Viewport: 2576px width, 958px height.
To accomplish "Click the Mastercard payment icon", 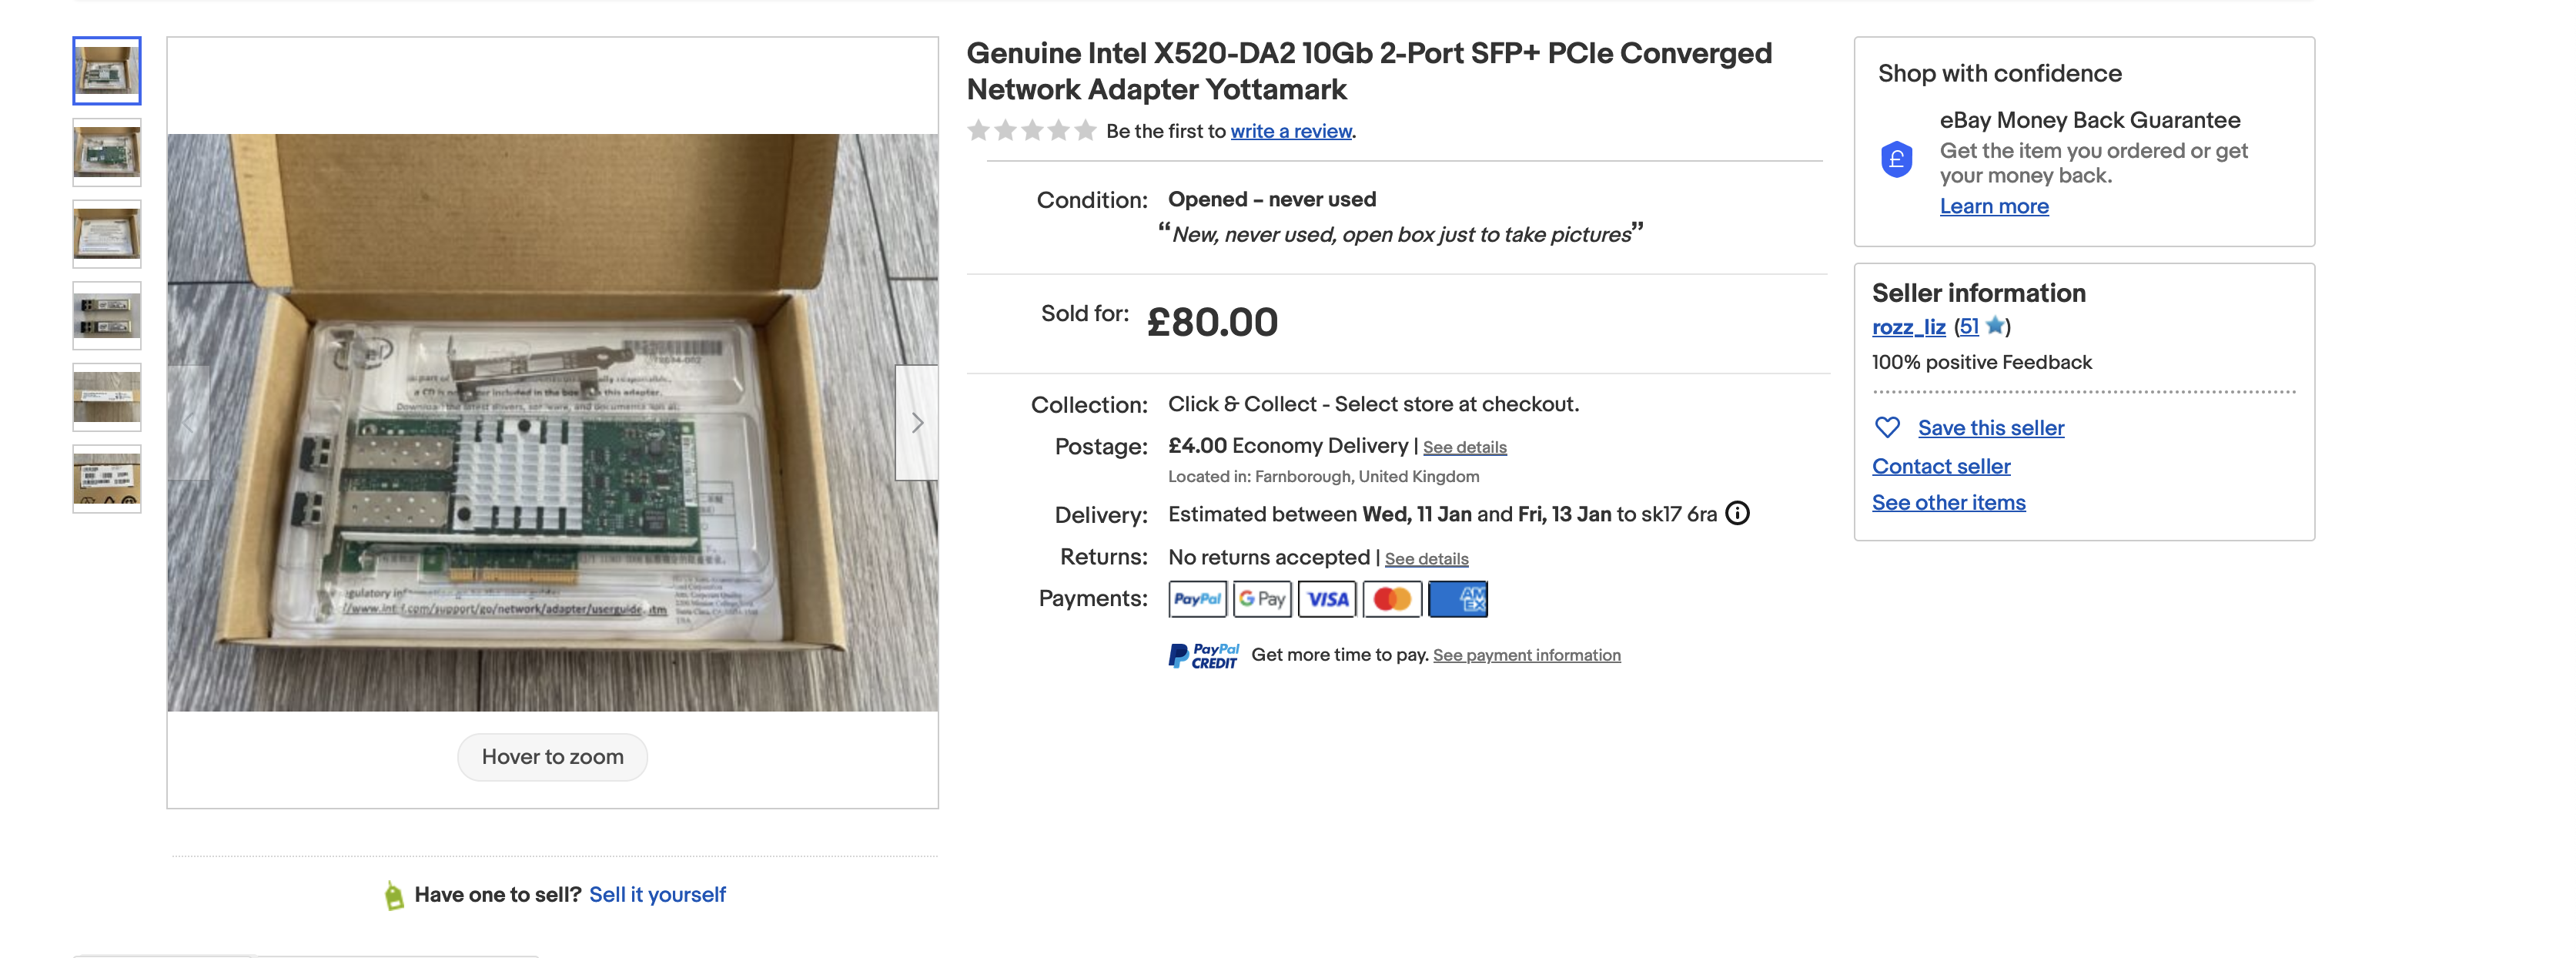I will click(1392, 599).
